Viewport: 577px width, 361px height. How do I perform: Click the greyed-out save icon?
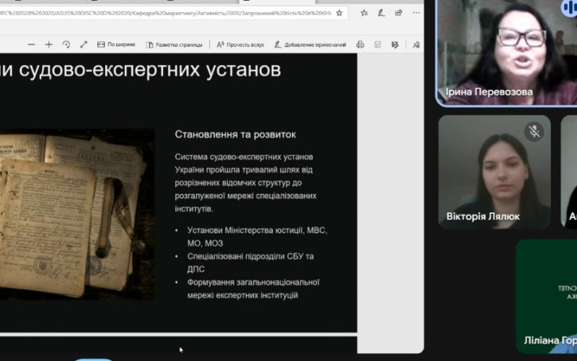pyautogui.click(x=377, y=45)
